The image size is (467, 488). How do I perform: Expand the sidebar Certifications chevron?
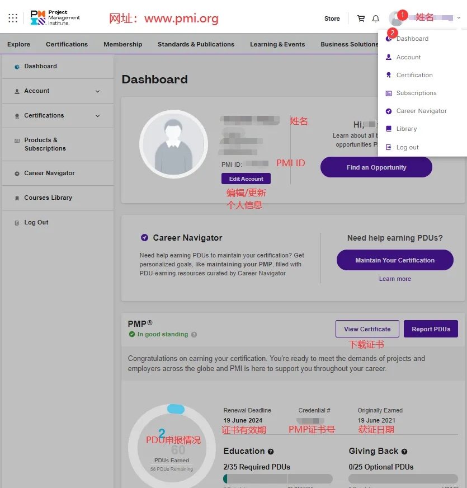pyautogui.click(x=98, y=116)
